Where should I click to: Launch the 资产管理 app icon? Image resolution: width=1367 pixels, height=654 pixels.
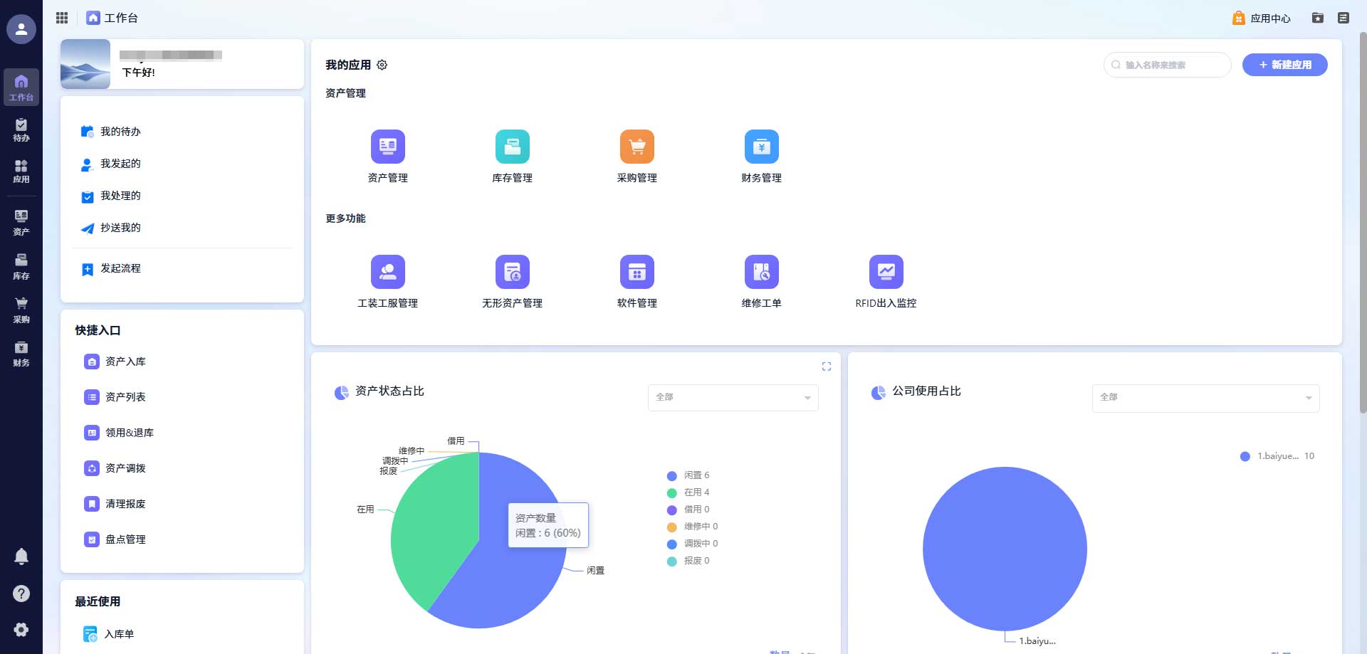(388, 147)
